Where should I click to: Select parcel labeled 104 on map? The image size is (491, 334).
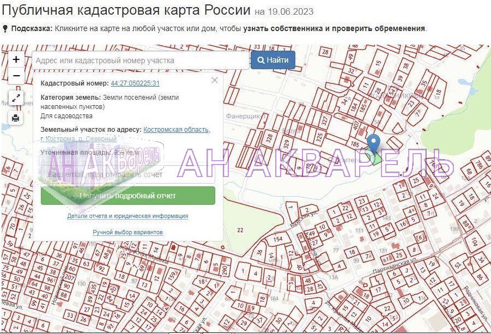click(x=474, y=242)
